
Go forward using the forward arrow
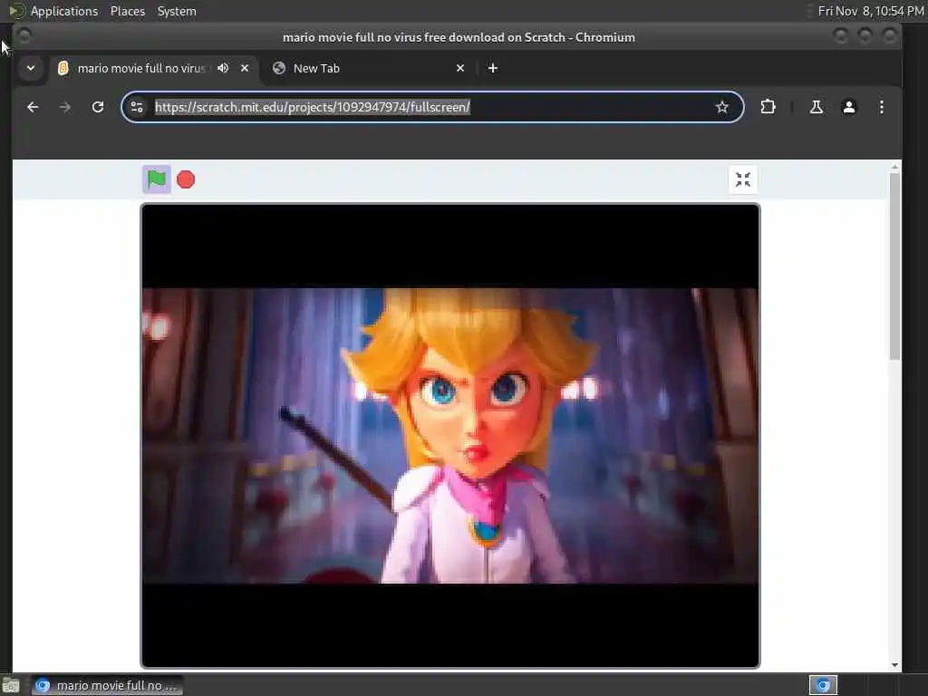tap(65, 107)
